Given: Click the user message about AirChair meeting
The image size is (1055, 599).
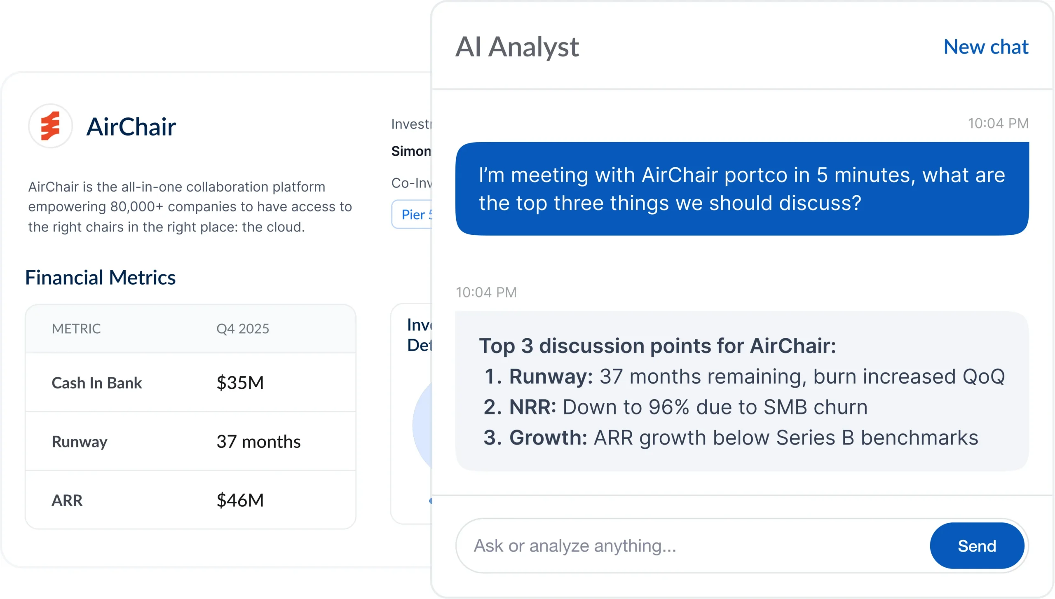Looking at the screenshot, I should tap(742, 189).
